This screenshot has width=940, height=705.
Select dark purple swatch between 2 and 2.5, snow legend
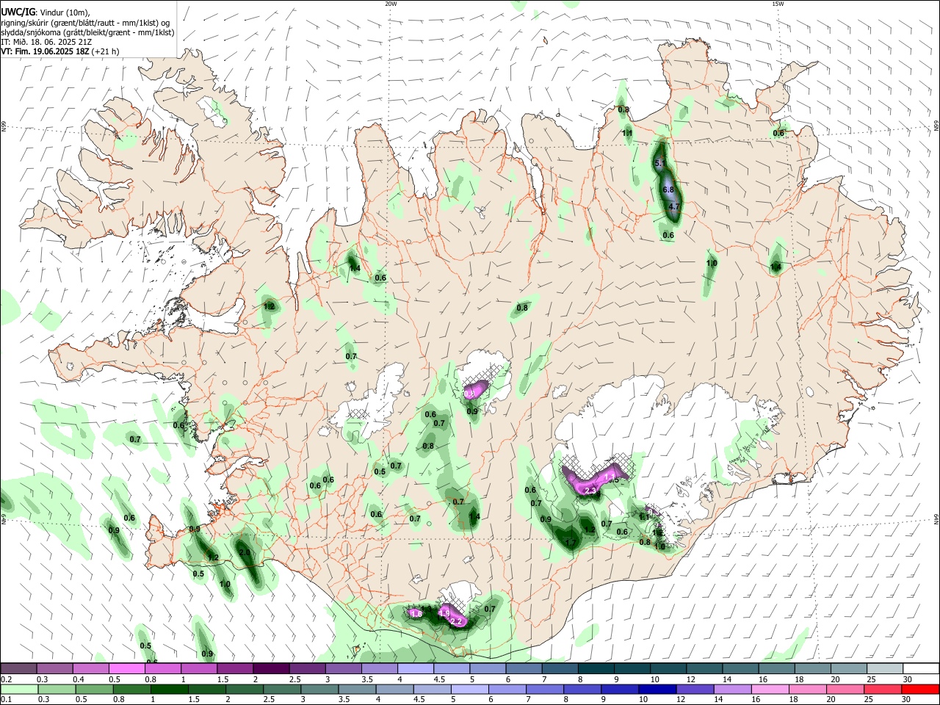point(271,668)
